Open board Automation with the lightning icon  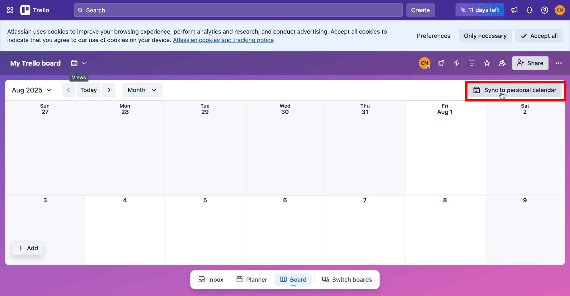pyautogui.click(x=456, y=63)
